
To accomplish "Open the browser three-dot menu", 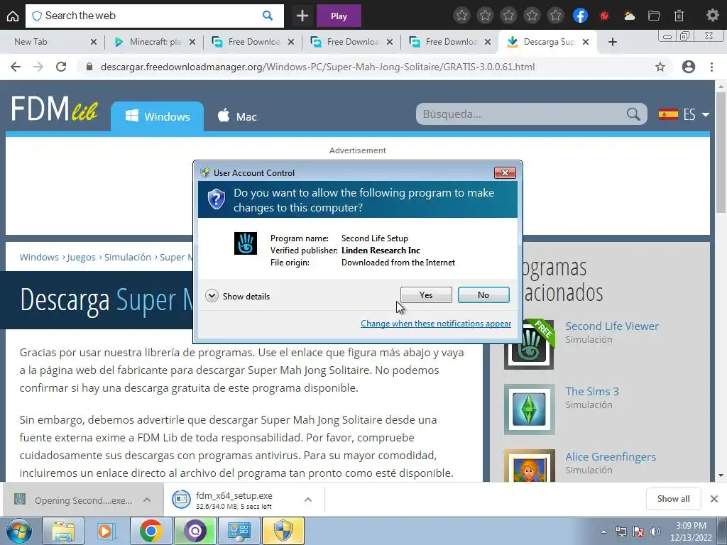I will tap(711, 67).
